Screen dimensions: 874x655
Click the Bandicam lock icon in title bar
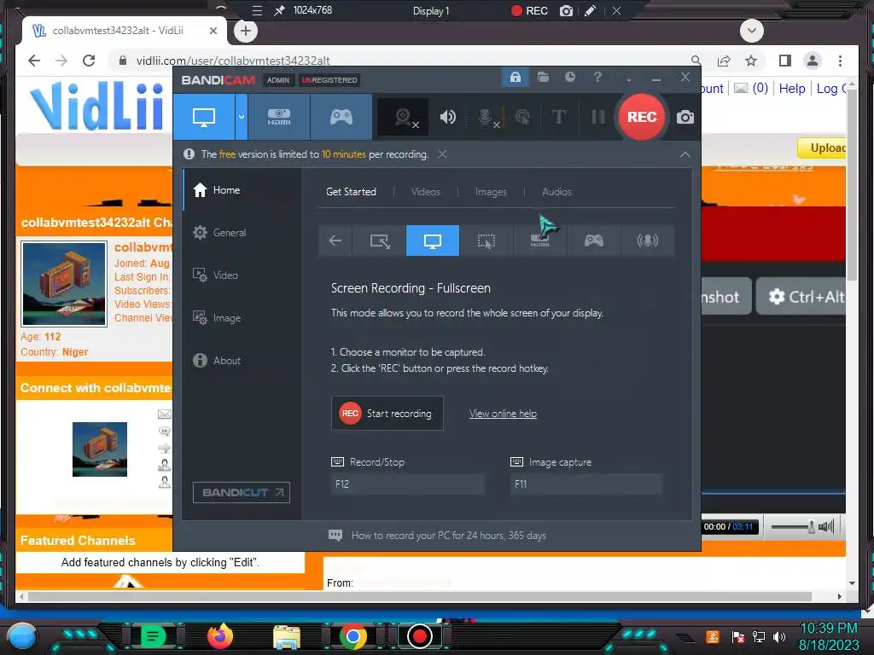click(515, 77)
